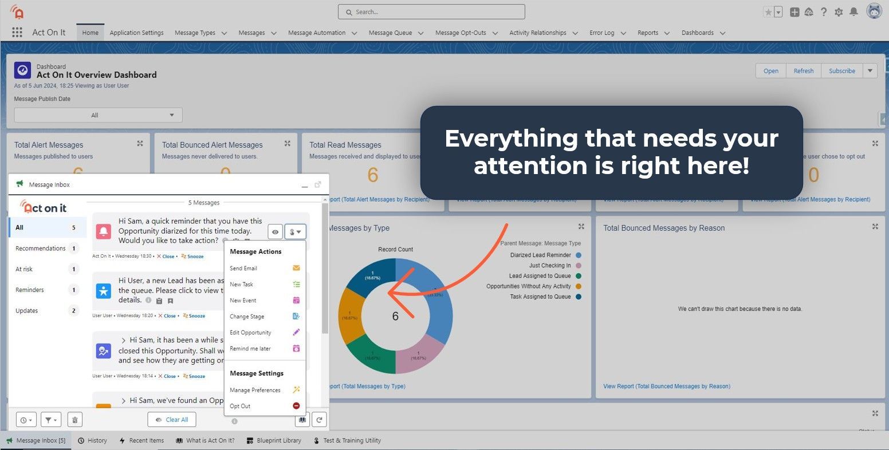Select the At risk inbox category
The image size is (889, 450).
(x=48, y=269)
